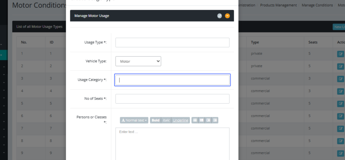Click into the No of Seats field
Viewport: 345px width, 160px height.
[x=172, y=99]
